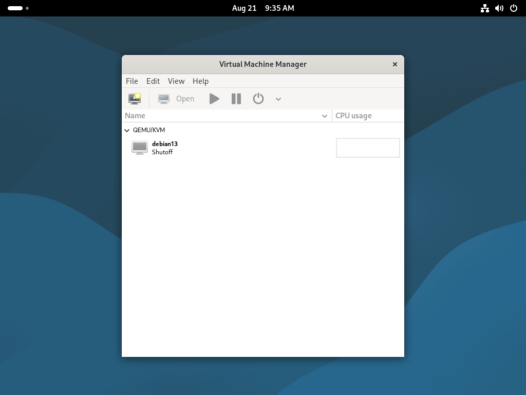Click the debian13 monitor icon
The width and height of the screenshot is (526, 395).
pyautogui.click(x=140, y=148)
